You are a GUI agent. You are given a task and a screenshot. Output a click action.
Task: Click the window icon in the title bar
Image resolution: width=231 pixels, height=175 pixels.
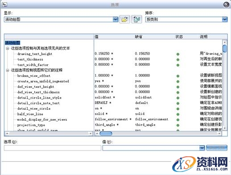pos(4,4)
